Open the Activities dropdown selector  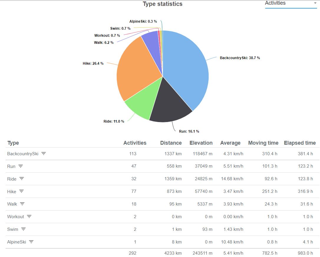(291, 4)
